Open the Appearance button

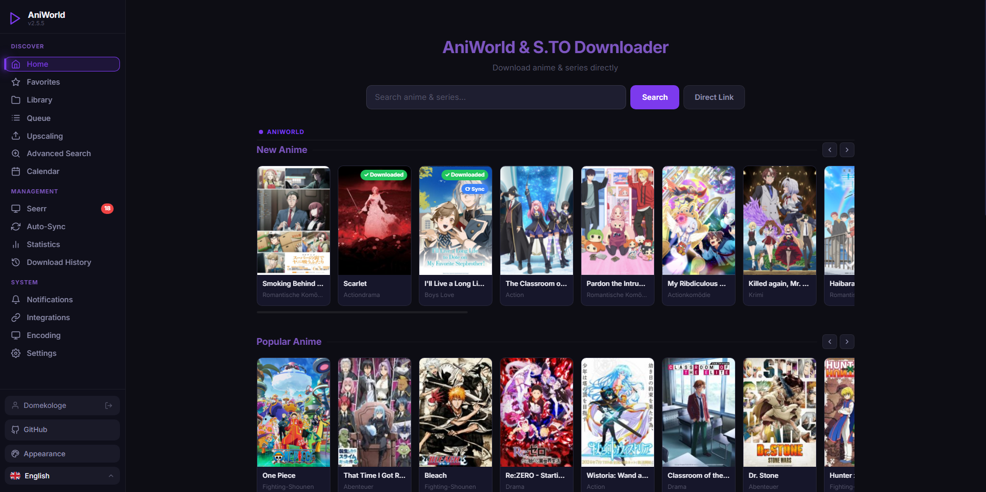pos(62,454)
